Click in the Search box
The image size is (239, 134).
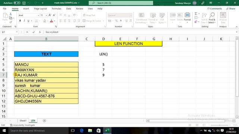click(121, 3)
